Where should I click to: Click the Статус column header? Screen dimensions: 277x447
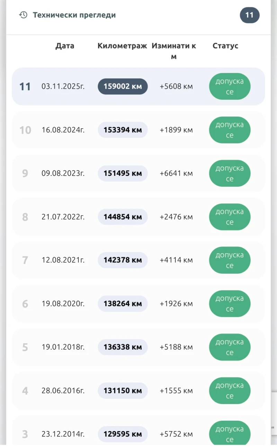coord(225,46)
